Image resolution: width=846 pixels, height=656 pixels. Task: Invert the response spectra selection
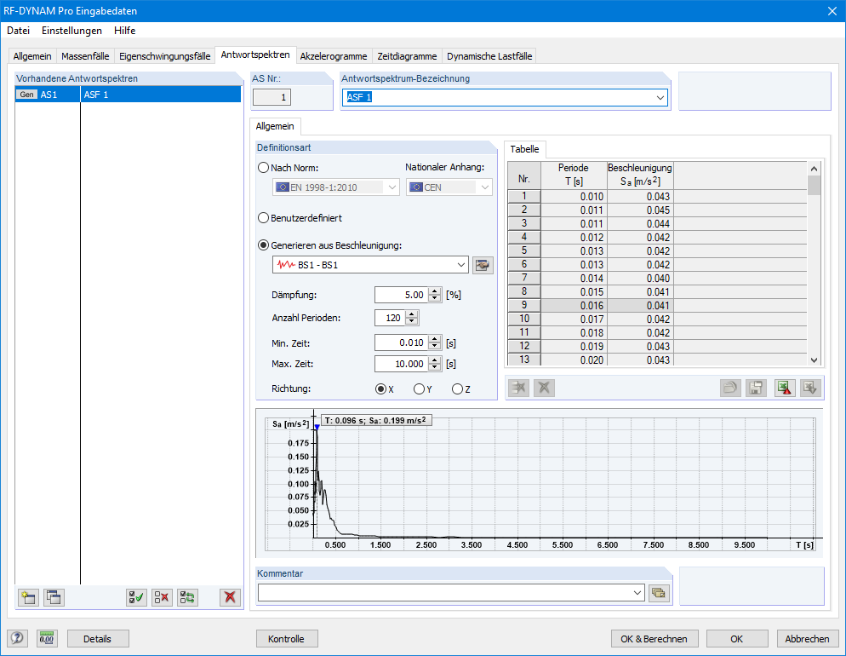188,597
